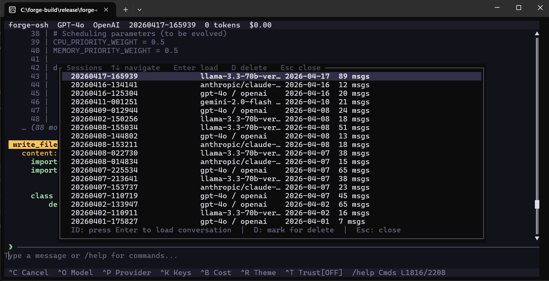
Task: Select session 20260402-150256
Action: point(271,119)
